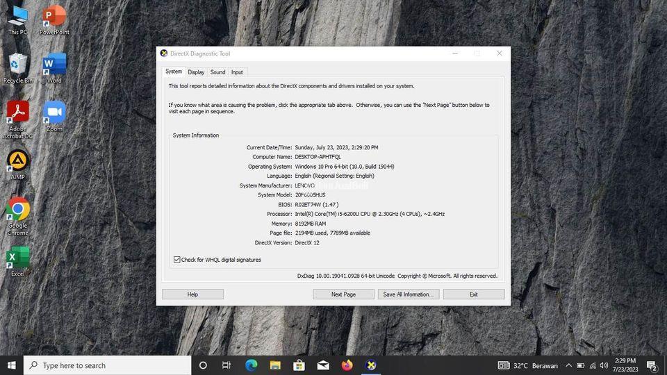Uncheck Check for WHQL digital signatures
Image resolution: width=667 pixels, height=375 pixels.
click(177, 260)
